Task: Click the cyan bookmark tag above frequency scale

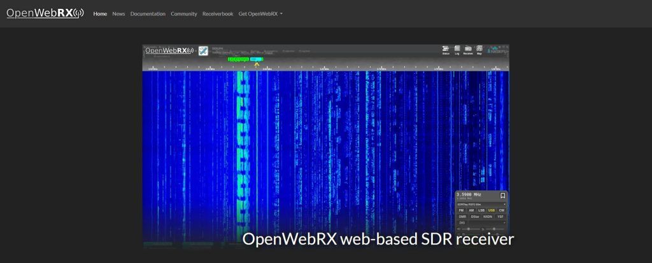Action: [x=257, y=59]
